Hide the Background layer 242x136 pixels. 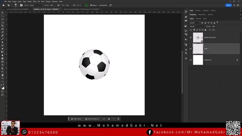pyautogui.click(x=191, y=60)
